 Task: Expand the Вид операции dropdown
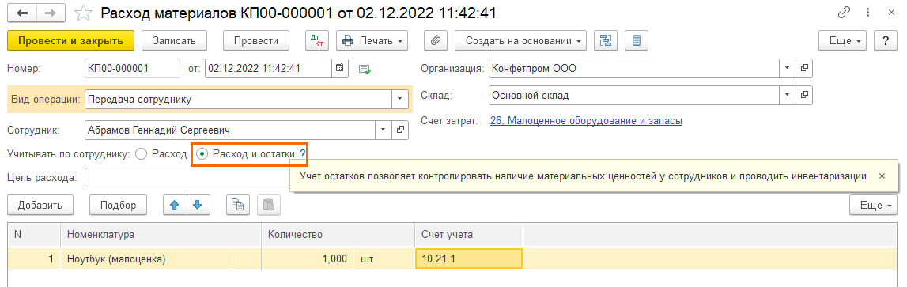tap(399, 99)
